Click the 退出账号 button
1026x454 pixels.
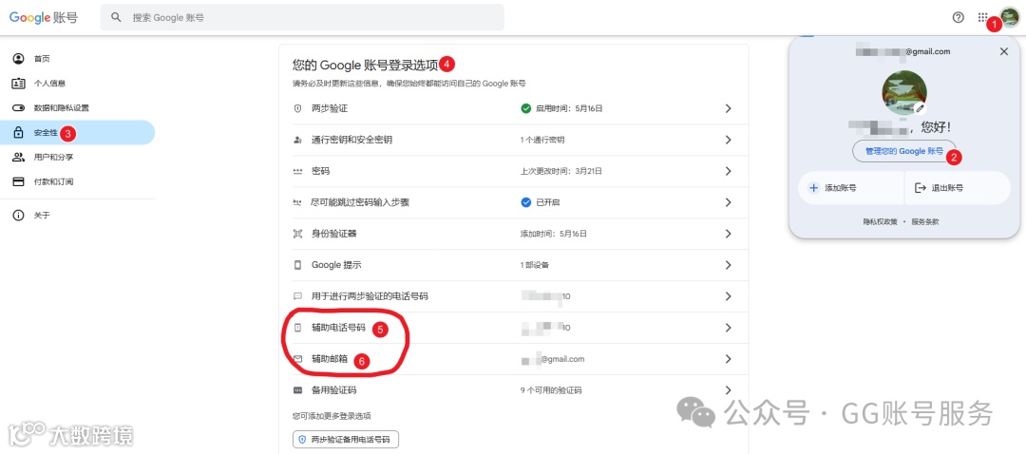[958, 188]
